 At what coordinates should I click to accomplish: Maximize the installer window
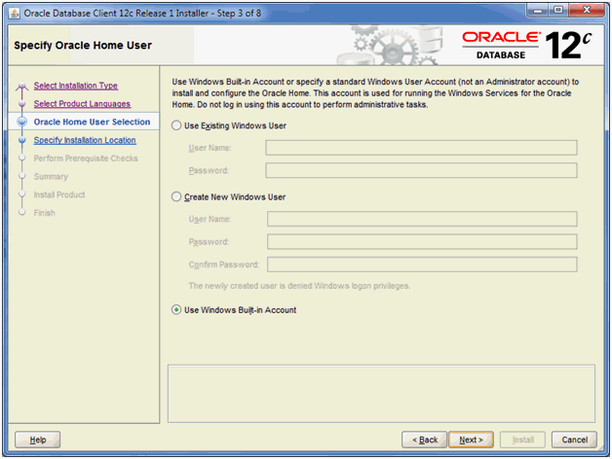click(x=558, y=11)
